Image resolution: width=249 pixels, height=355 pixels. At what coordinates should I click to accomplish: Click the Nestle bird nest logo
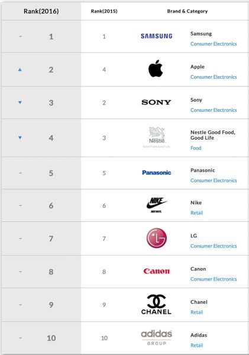(x=156, y=137)
